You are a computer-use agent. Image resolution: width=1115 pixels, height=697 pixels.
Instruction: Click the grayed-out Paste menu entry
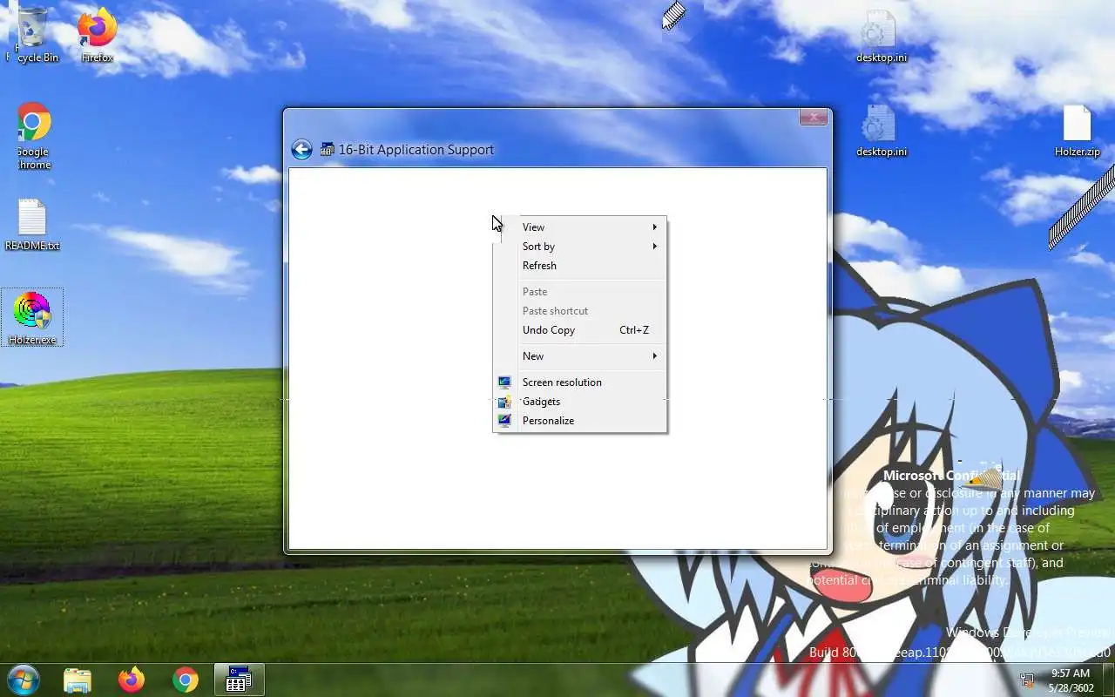point(580,292)
